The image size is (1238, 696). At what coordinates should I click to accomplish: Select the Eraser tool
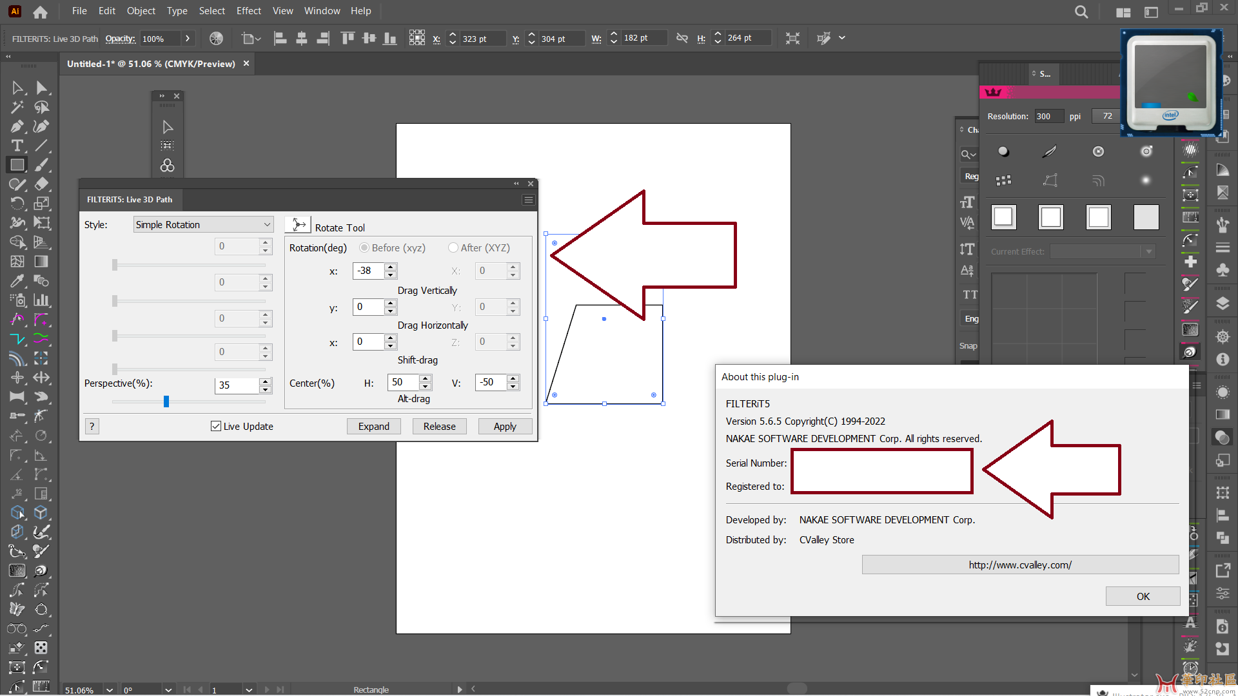click(41, 184)
